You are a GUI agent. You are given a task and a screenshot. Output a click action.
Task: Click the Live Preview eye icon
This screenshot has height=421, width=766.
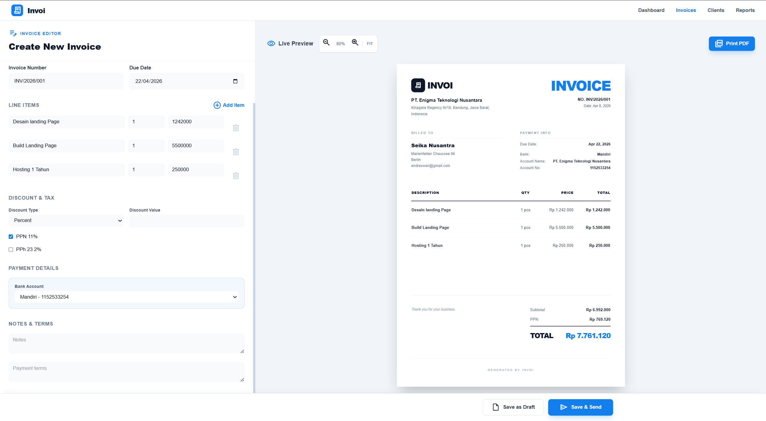(271, 43)
